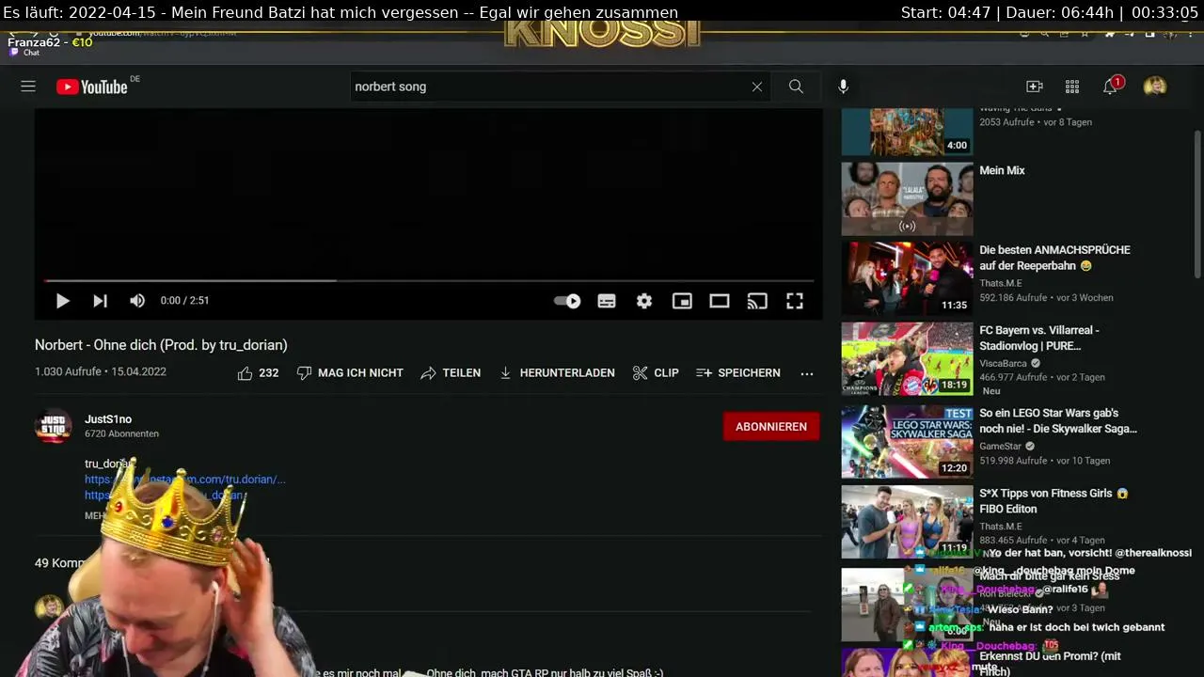Image resolution: width=1204 pixels, height=677 pixels.
Task: Open the YouTube guide hamburger menu
Action: (28, 87)
